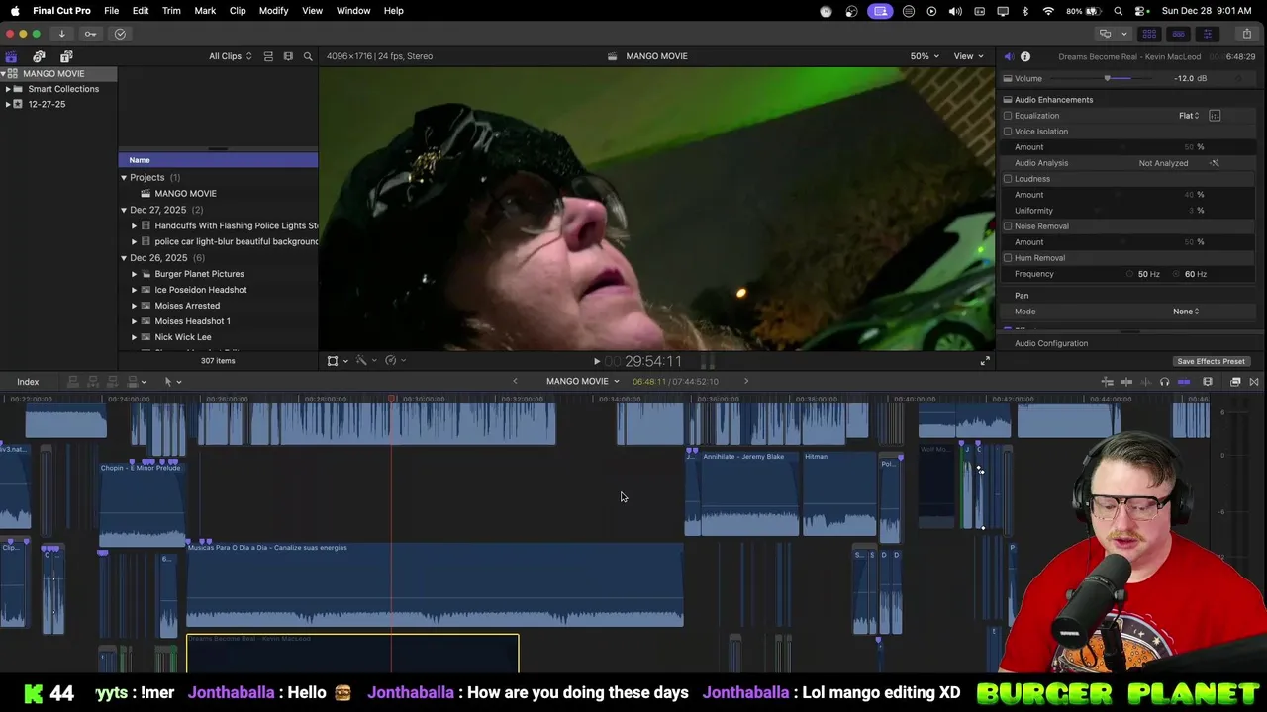The image size is (1267, 712).
Task: Open the viewer View options dropdown
Action: click(x=968, y=56)
